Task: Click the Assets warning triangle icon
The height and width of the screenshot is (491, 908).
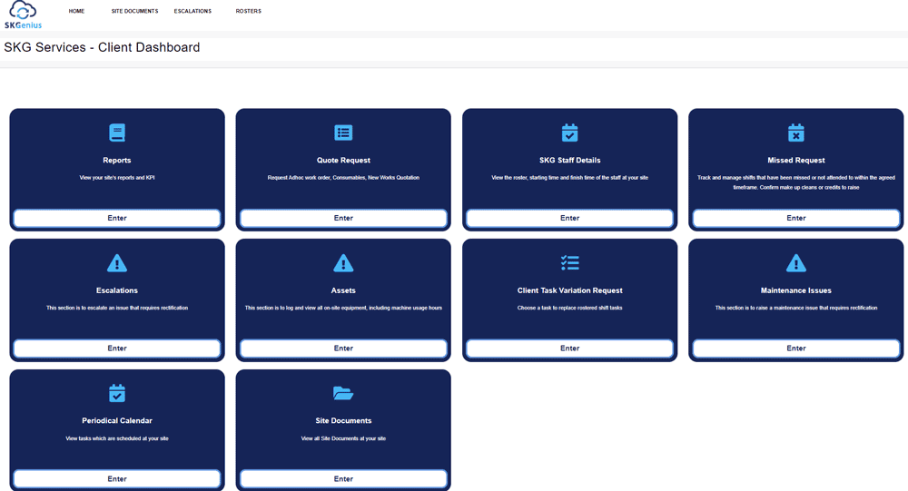Action: coord(343,263)
